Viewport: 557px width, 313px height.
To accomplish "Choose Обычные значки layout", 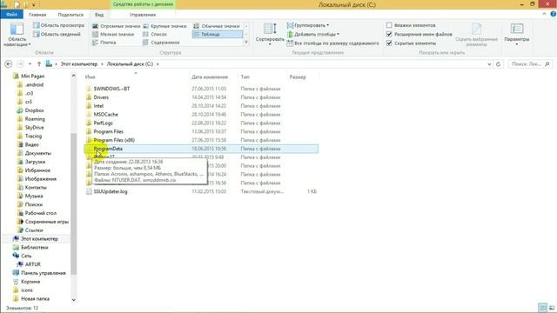I will (x=217, y=26).
